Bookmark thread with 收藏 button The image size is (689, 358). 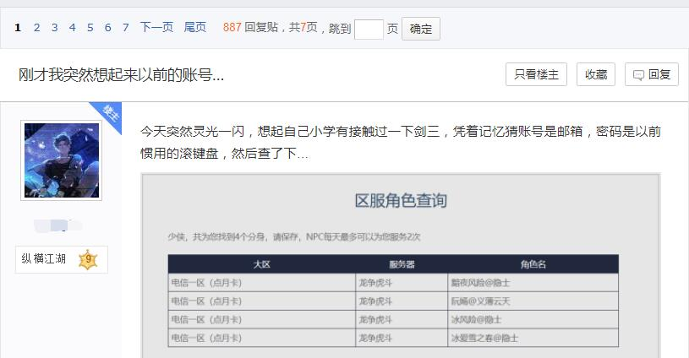(596, 74)
